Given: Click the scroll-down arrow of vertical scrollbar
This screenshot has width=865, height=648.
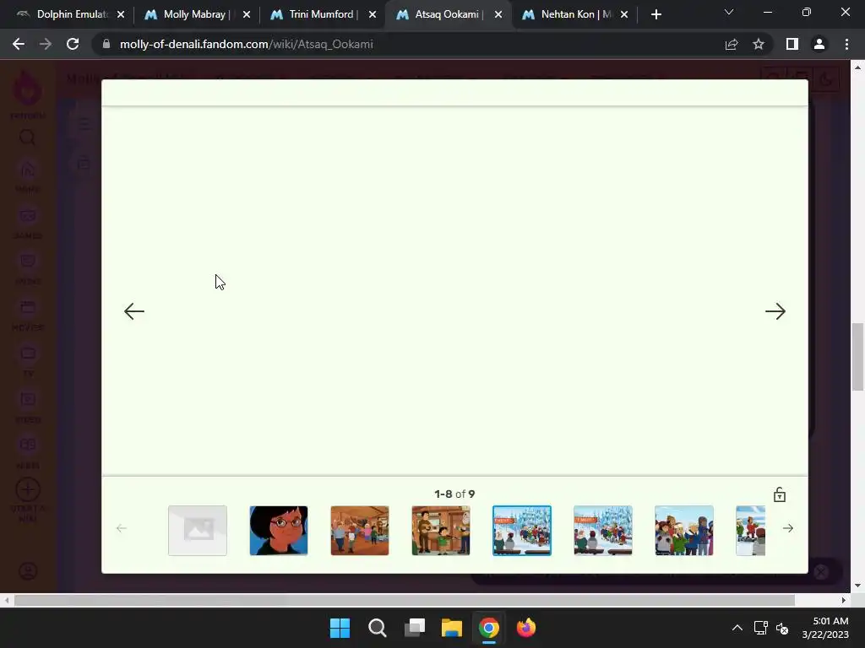Looking at the screenshot, I should click(858, 586).
